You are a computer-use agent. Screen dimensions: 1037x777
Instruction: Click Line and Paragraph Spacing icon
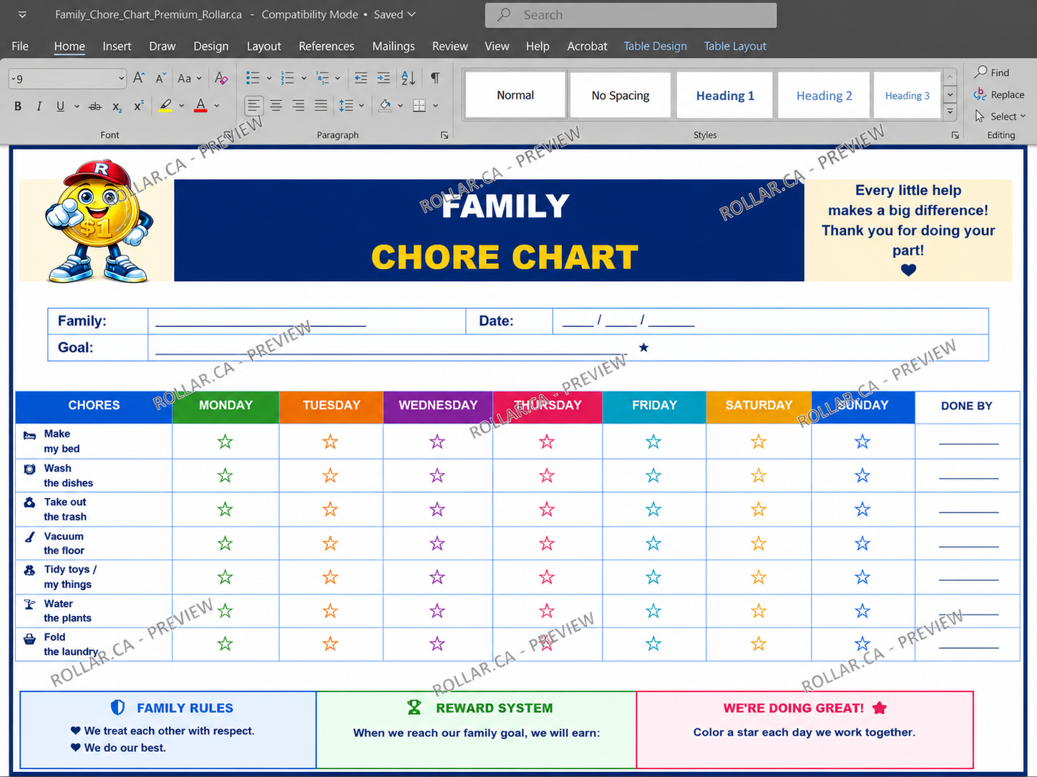(346, 106)
